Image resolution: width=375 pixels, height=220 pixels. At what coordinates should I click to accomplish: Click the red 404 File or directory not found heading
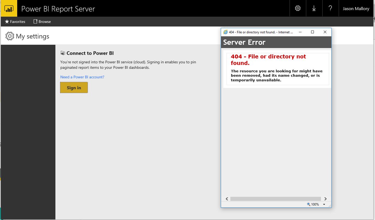pos(268,60)
